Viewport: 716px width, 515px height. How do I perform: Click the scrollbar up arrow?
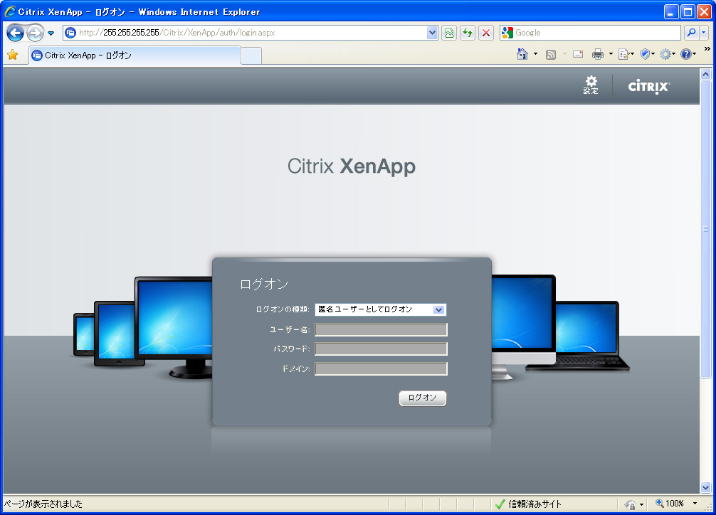coord(705,75)
